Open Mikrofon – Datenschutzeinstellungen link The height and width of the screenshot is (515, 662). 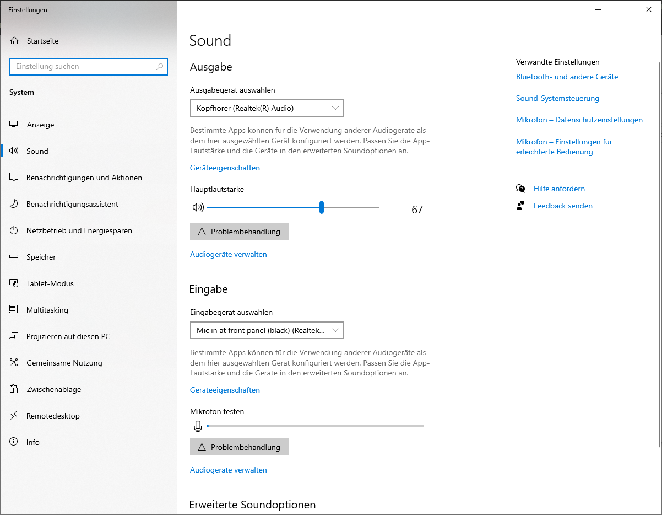[579, 120]
